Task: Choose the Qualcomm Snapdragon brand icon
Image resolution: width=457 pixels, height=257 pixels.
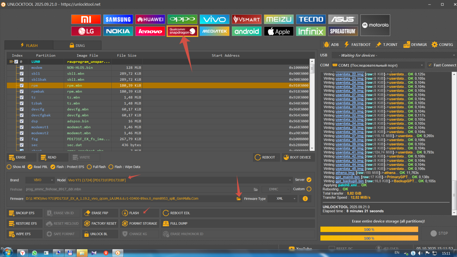Action: 182,31
